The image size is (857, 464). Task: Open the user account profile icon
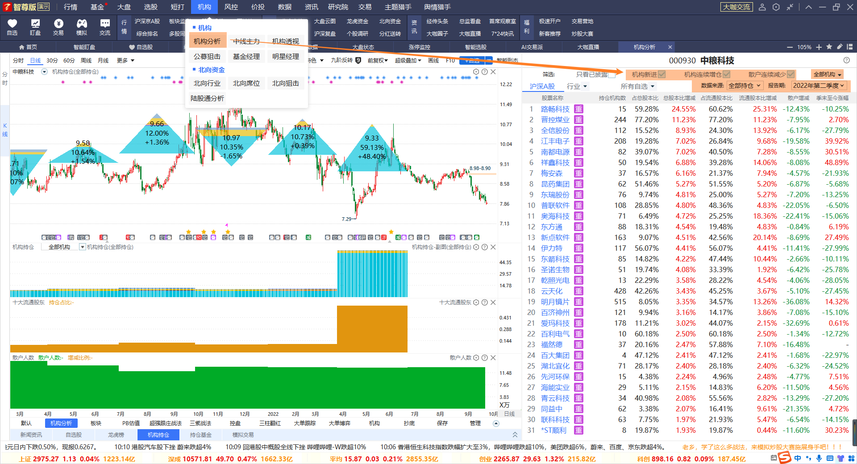(x=762, y=7)
